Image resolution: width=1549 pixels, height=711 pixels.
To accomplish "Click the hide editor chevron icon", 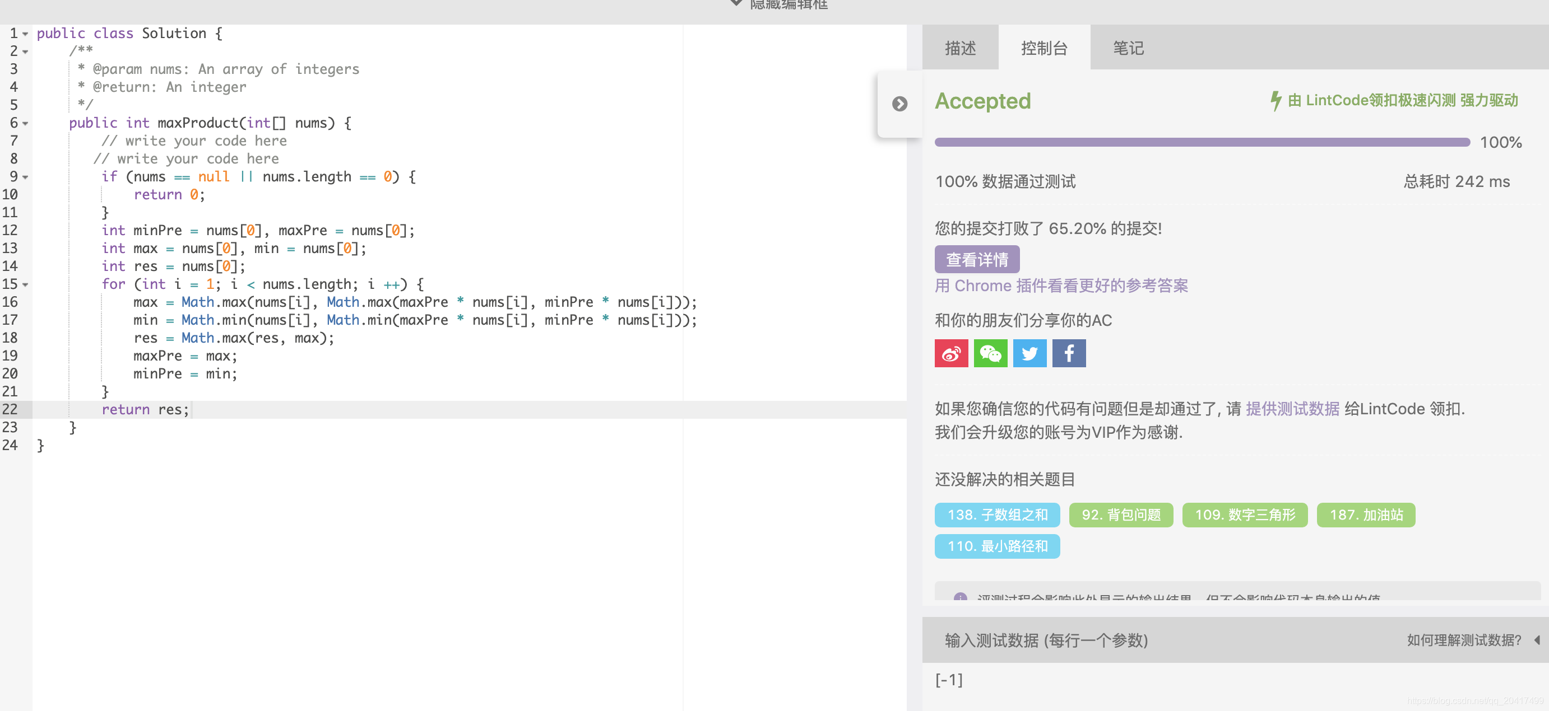I will coord(736,3).
